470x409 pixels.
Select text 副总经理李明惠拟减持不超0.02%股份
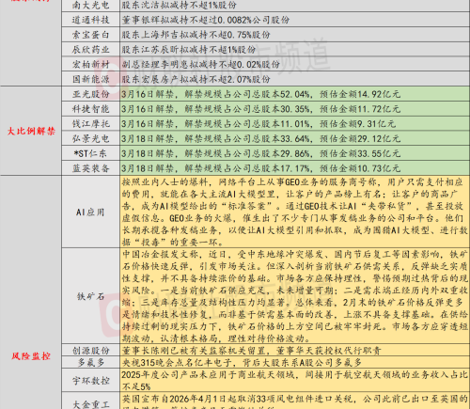201,64
